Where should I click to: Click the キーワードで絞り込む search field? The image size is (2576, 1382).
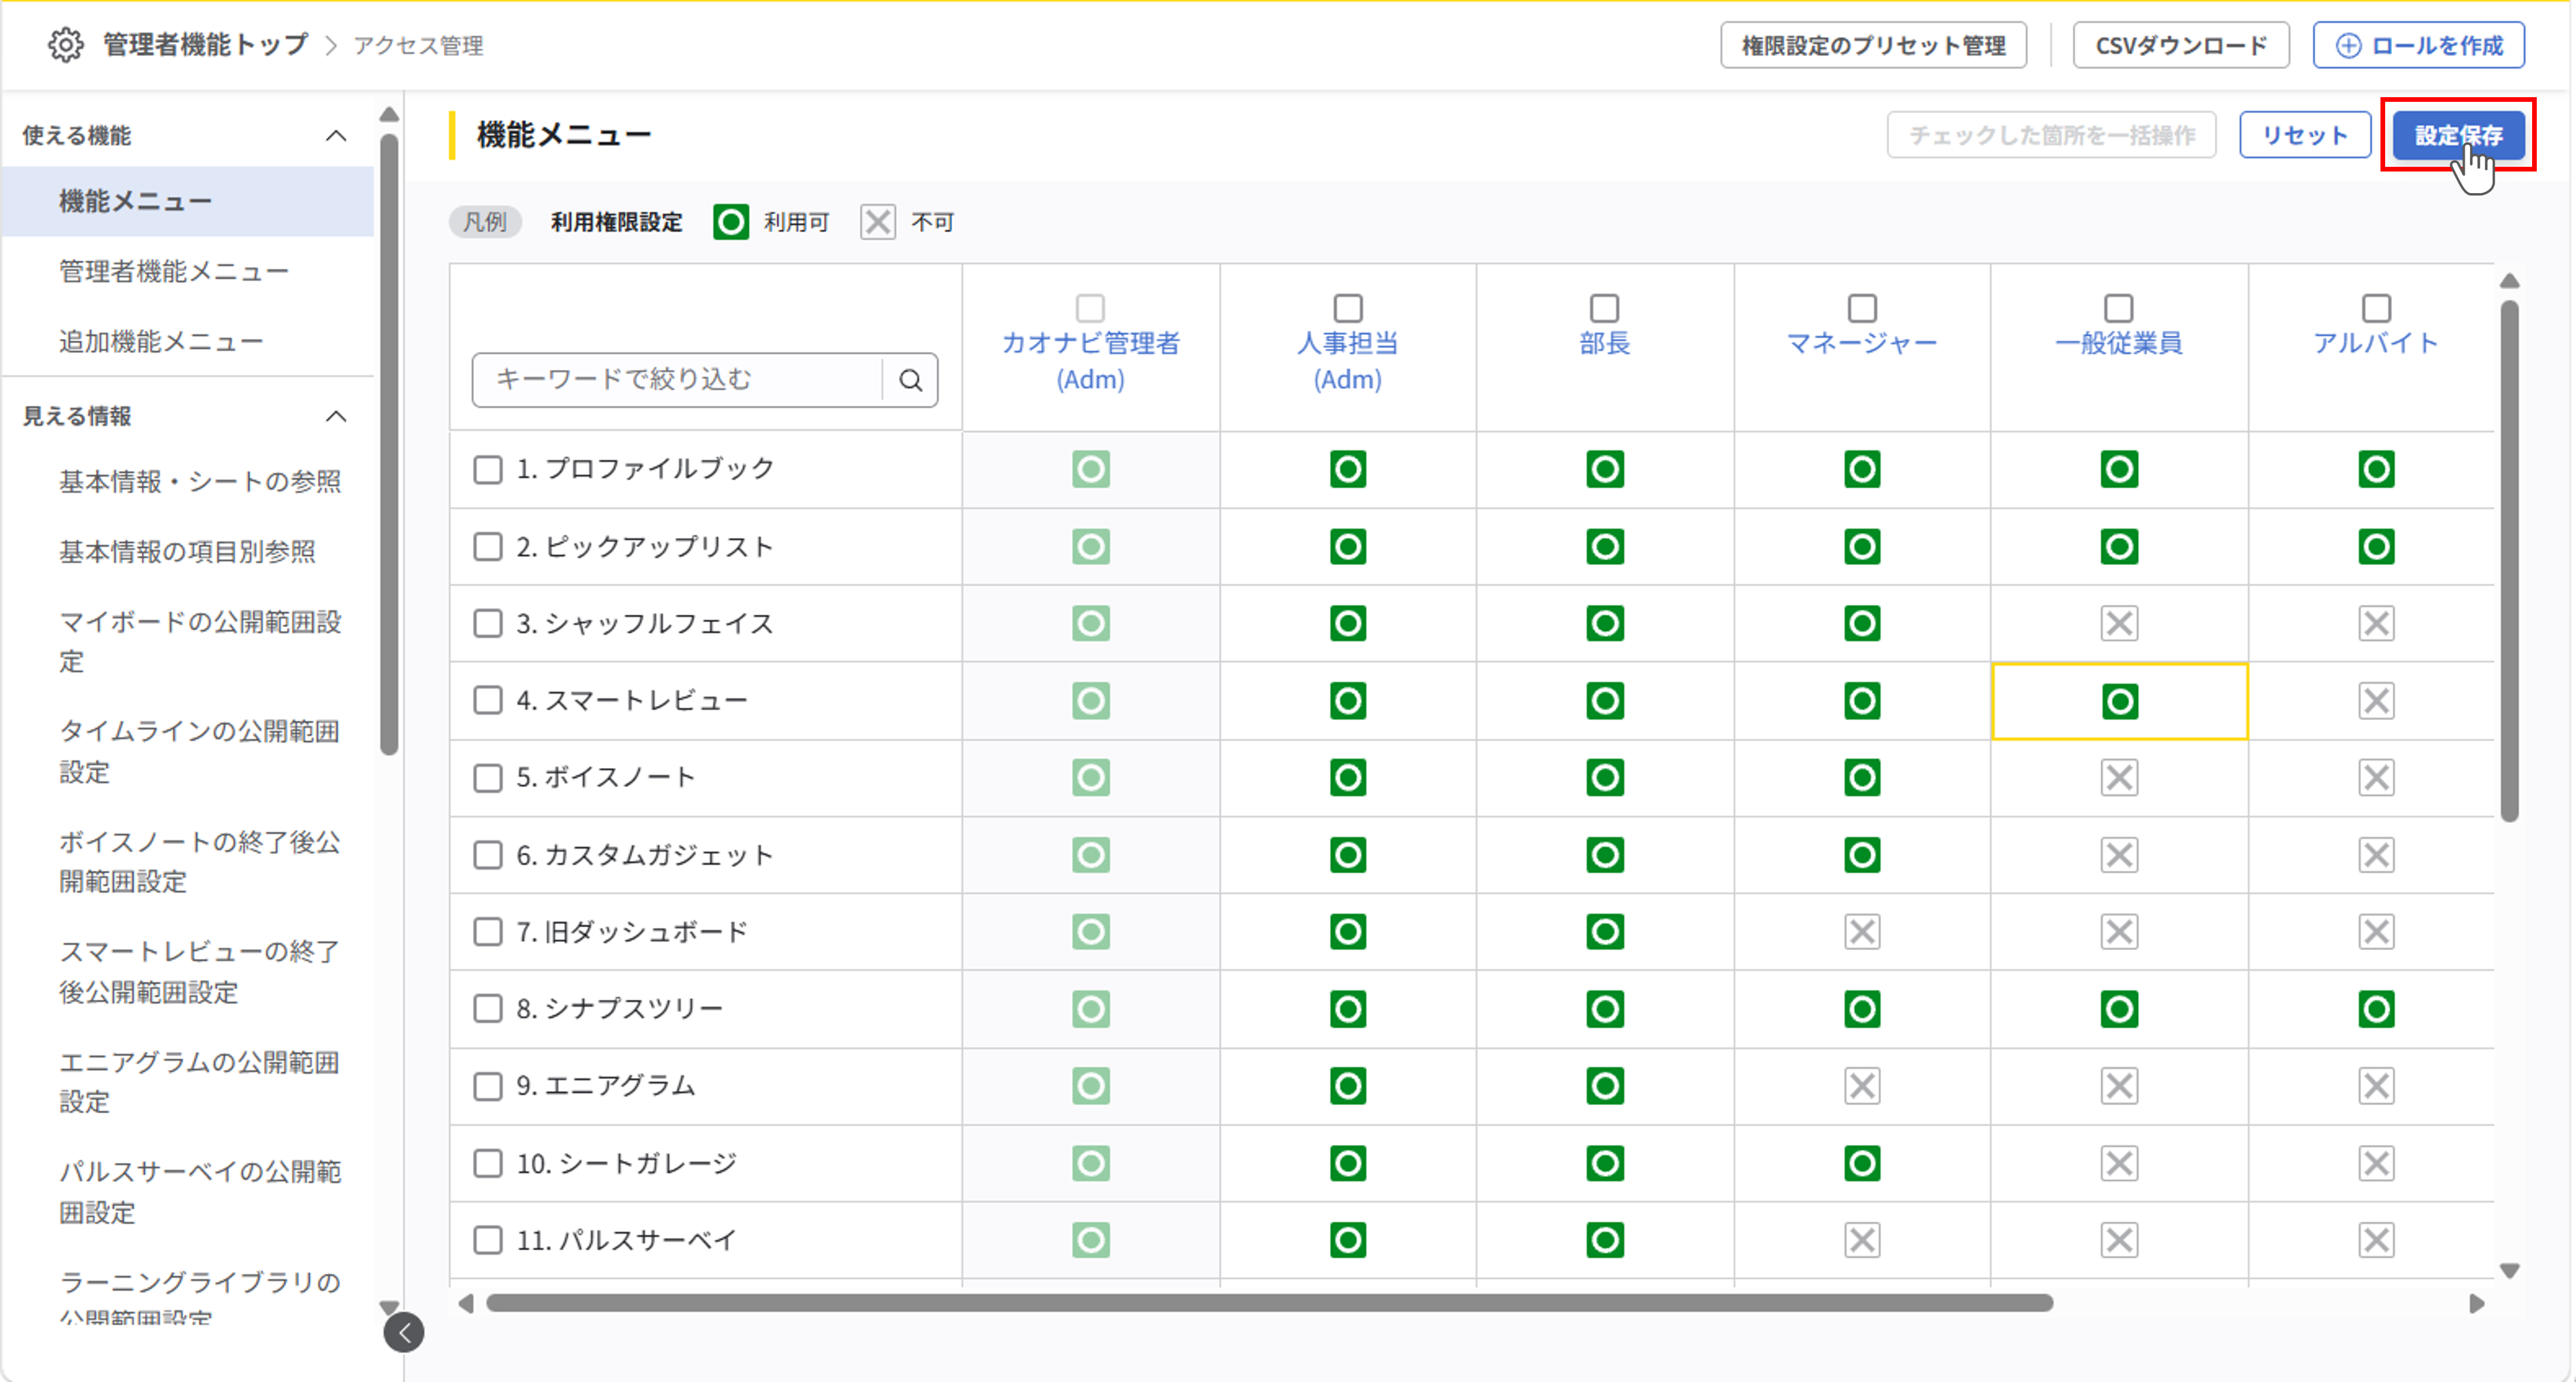pos(678,380)
